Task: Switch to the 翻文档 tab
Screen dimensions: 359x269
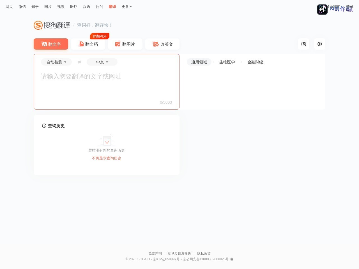Action: pyautogui.click(x=88, y=44)
